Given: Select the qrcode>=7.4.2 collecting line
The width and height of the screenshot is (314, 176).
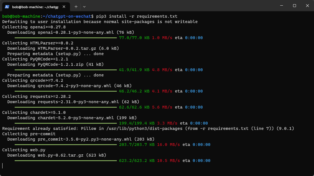Looking at the screenshot, I should point(33,80).
